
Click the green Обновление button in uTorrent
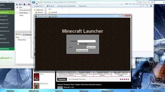[x=7, y=49]
